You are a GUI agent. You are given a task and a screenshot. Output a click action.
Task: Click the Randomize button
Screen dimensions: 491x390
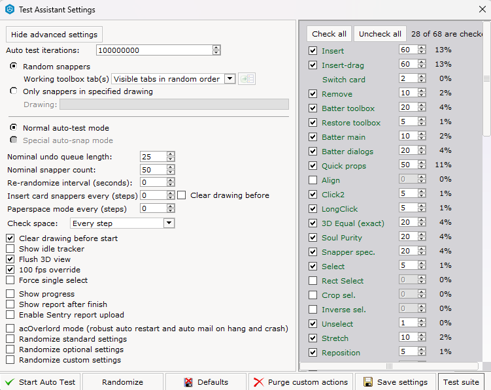coord(122,382)
